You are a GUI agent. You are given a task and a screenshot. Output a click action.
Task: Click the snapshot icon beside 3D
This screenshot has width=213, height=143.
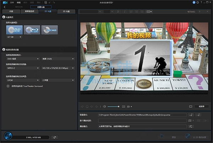[x=124, y=106]
